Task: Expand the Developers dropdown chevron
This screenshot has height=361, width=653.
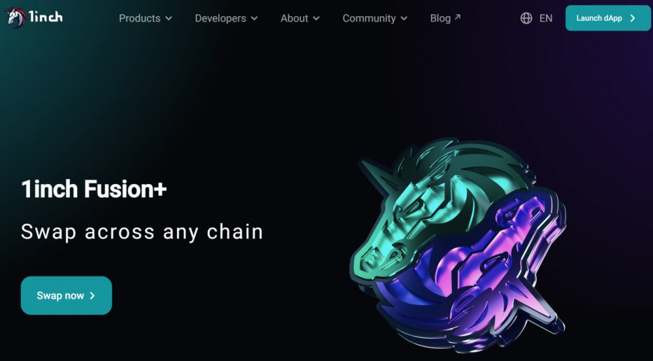Action: click(254, 18)
